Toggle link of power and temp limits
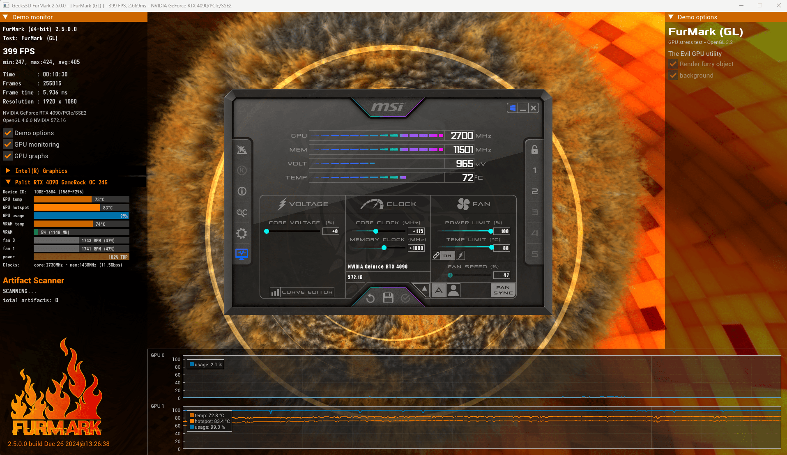 click(436, 255)
